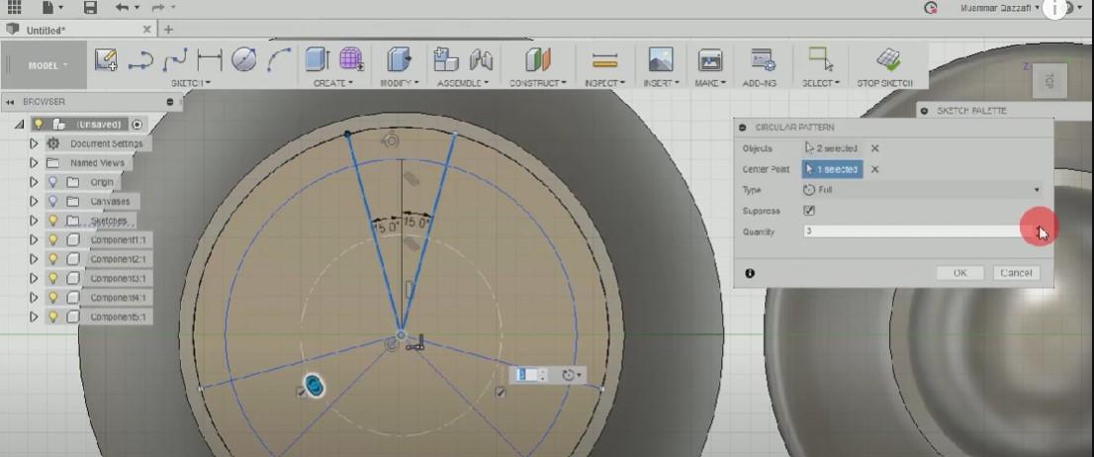This screenshot has height=457, width=1094.
Task: Add a new document tab with plus
Action: (168, 30)
